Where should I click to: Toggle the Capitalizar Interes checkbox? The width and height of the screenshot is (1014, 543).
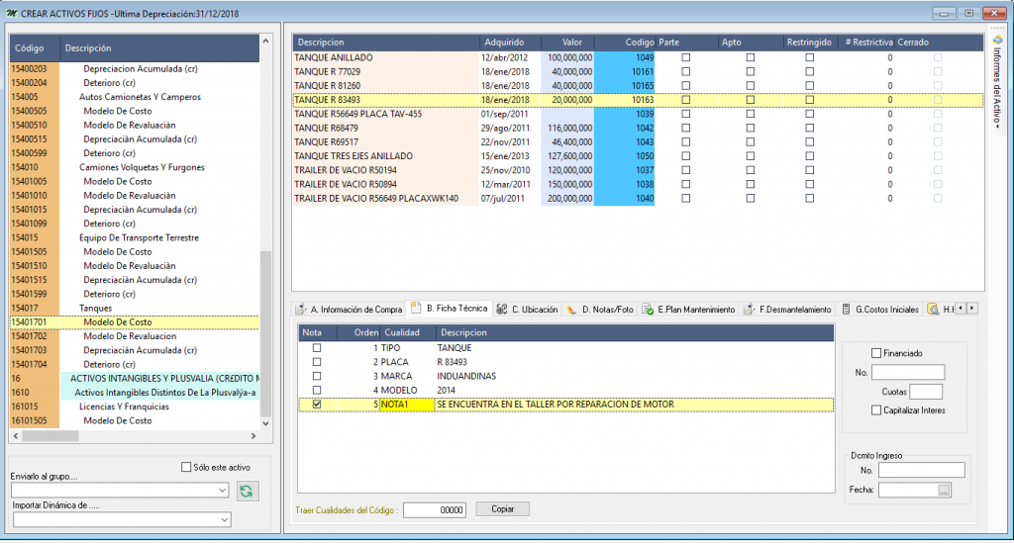pyautogui.click(x=875, y=410)
